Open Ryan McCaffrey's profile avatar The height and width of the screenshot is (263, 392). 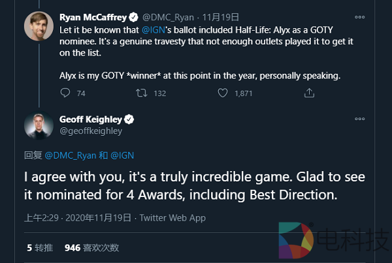coord(39,25)
